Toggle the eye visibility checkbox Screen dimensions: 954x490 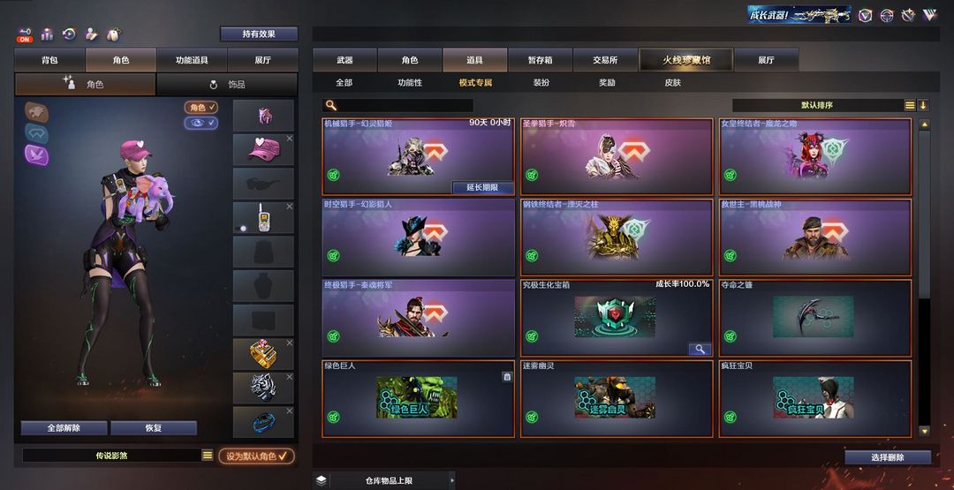tap(201, 123)
